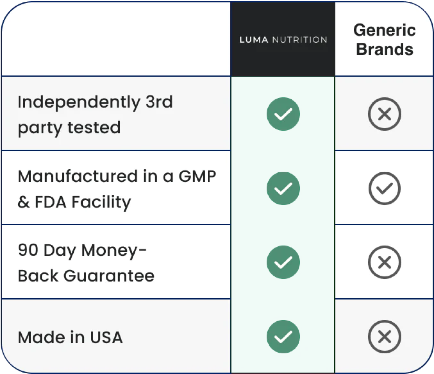
Task: Click Generic Brands X icon for Money-Back Guarantee
Action: tap(384, 262)
